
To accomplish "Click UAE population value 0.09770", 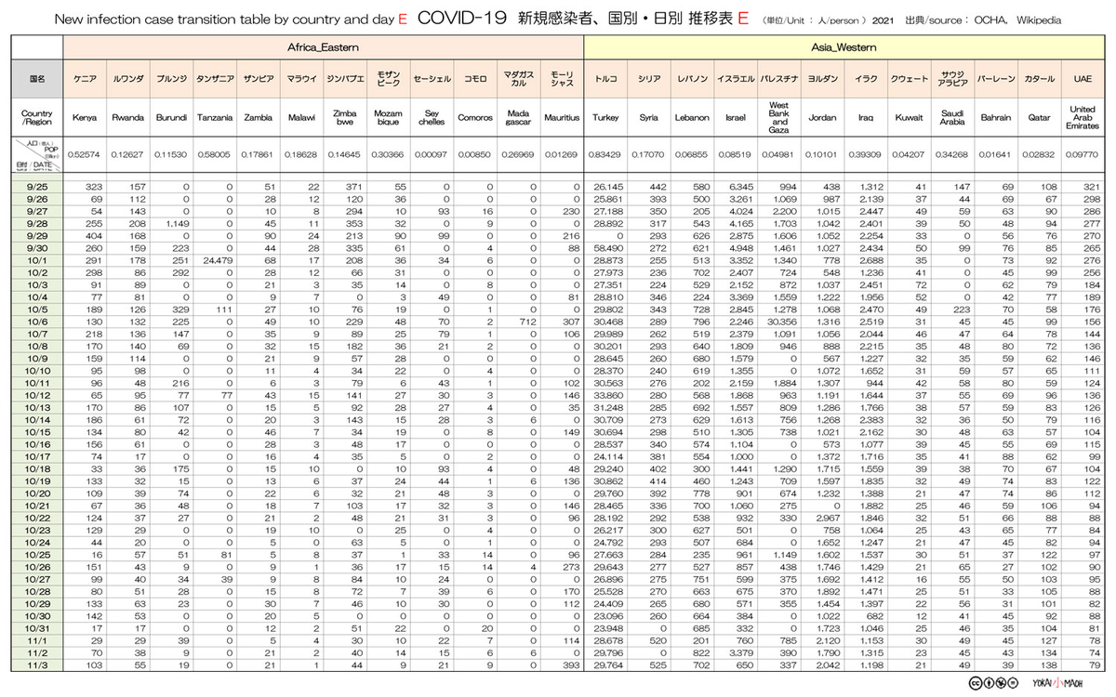I will (x=1083, y=154).
